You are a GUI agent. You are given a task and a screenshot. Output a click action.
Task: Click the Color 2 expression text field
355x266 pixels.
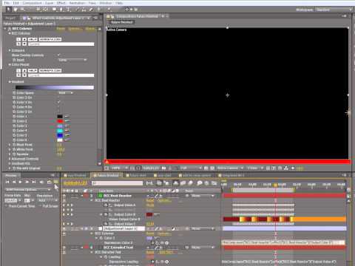click(283, 242)
